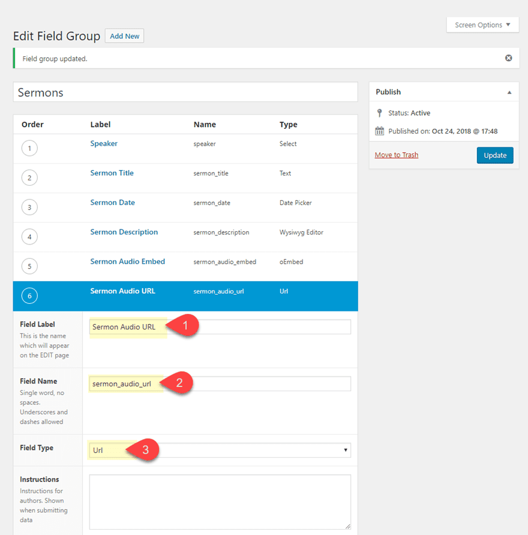Open the Screen Options dropdown
528x535 pixels.
pos(482,25)
